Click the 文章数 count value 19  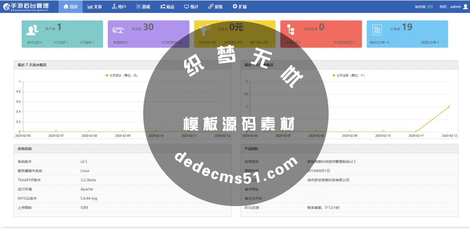point(407,27)
